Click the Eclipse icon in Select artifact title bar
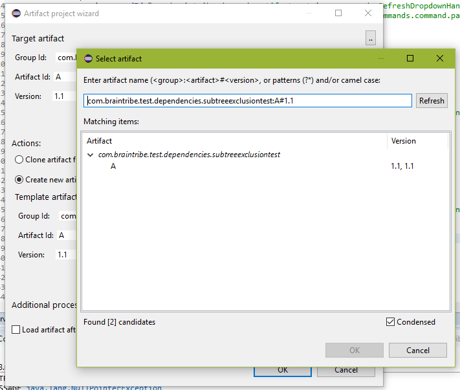Image resolution: width=460 pixels, height=390 pixels. 88,58
